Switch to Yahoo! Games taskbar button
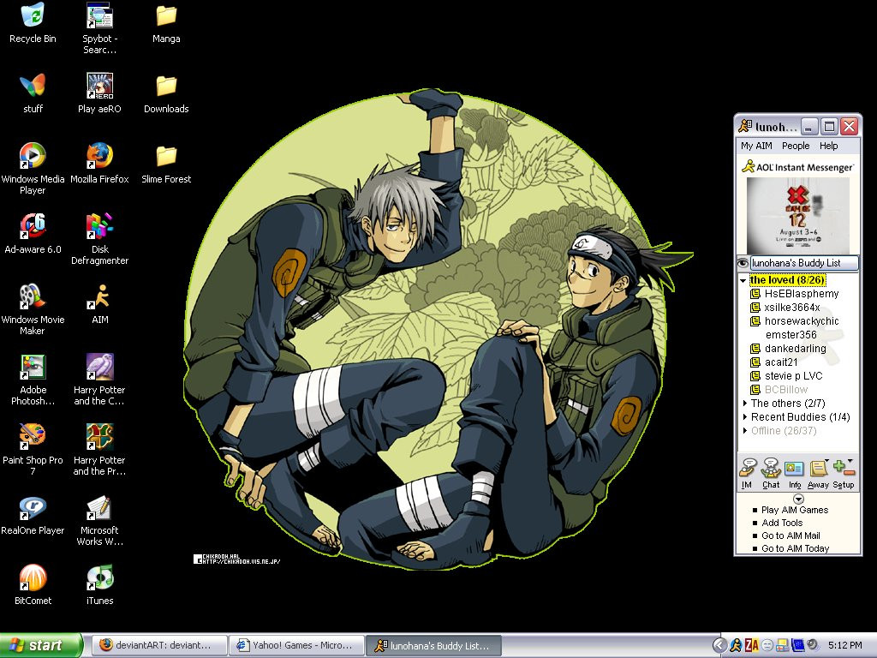Viewport: 877px width, 658px height. coord(296,645)
